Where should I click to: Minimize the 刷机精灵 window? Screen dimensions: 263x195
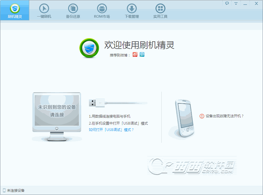click(x=245, y=3)
